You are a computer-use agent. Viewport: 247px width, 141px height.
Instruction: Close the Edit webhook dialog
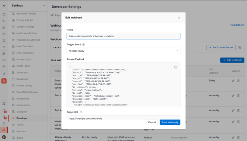(x=179, y=18)
